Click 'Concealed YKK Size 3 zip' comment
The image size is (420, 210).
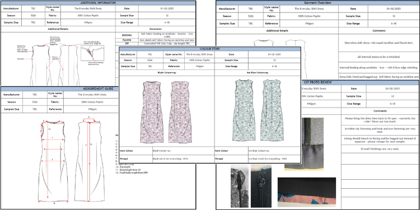pyautogui.click(x=167, y=43)
